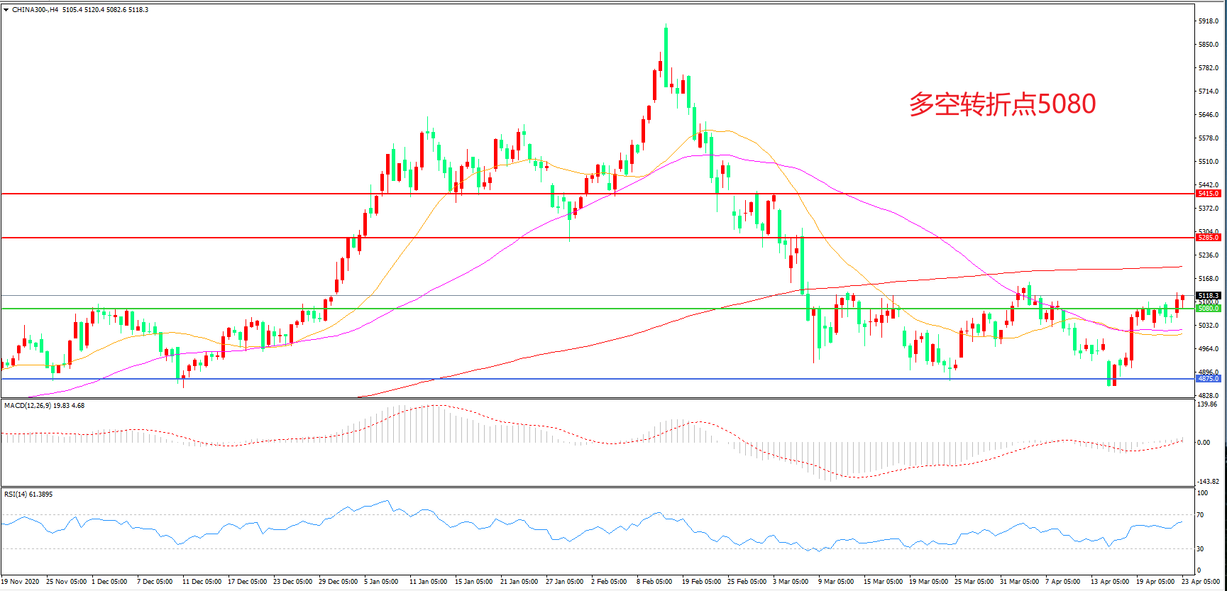This screenshot has height=591, width=1227.
Task: Select the red 5415.0 price tag
Action: 1208,194
